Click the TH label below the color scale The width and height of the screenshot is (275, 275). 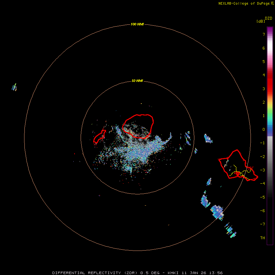[x=262, y=238]
